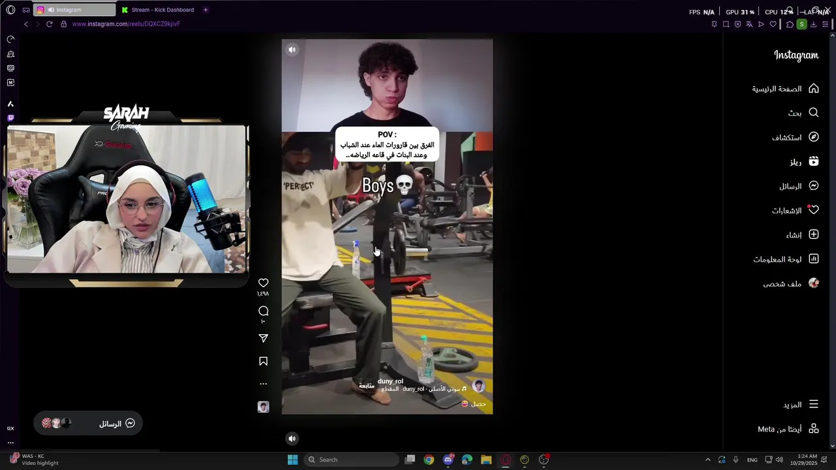Screen dimensions: 836x470
Task: Open Reels (ريلز) in Instagram sidebar
Action: click(x=803, y=162)
